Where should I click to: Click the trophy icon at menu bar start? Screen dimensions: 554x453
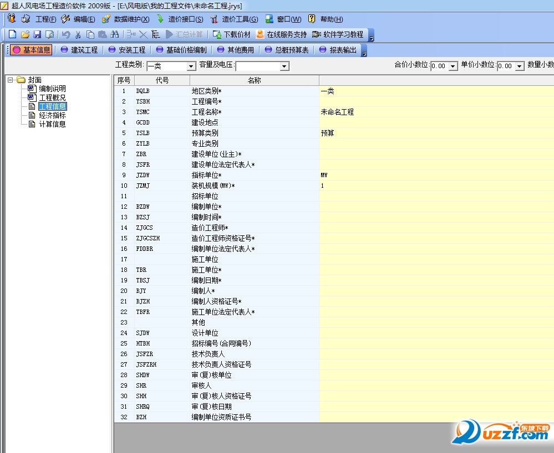12,18
